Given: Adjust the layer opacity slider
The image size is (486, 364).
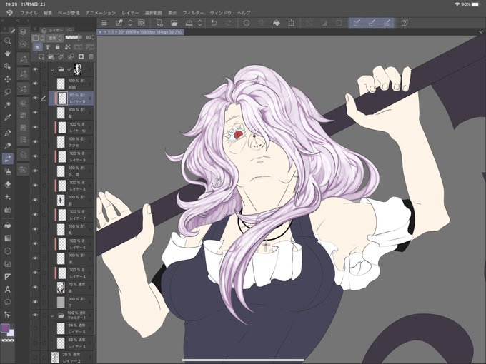Looking at the screenshot, I should tap(74, 37).
